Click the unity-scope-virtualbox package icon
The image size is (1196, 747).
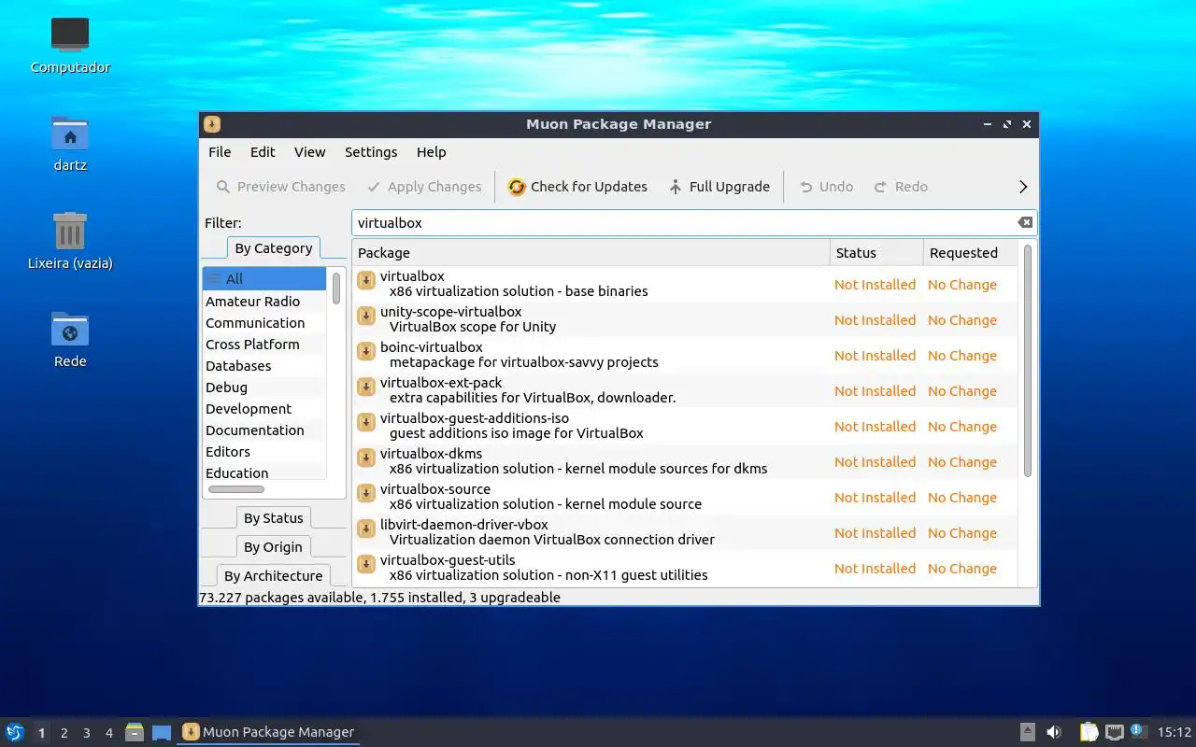click(366, 316)
